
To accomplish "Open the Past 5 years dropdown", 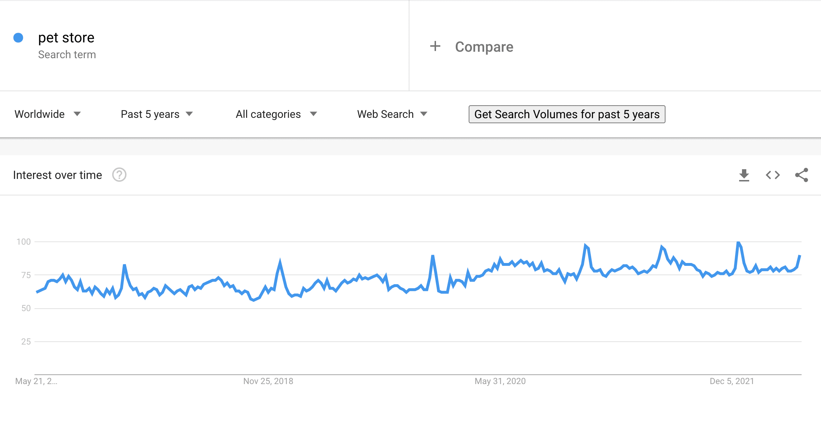I will pyautogui.click(x=157, y=114).
